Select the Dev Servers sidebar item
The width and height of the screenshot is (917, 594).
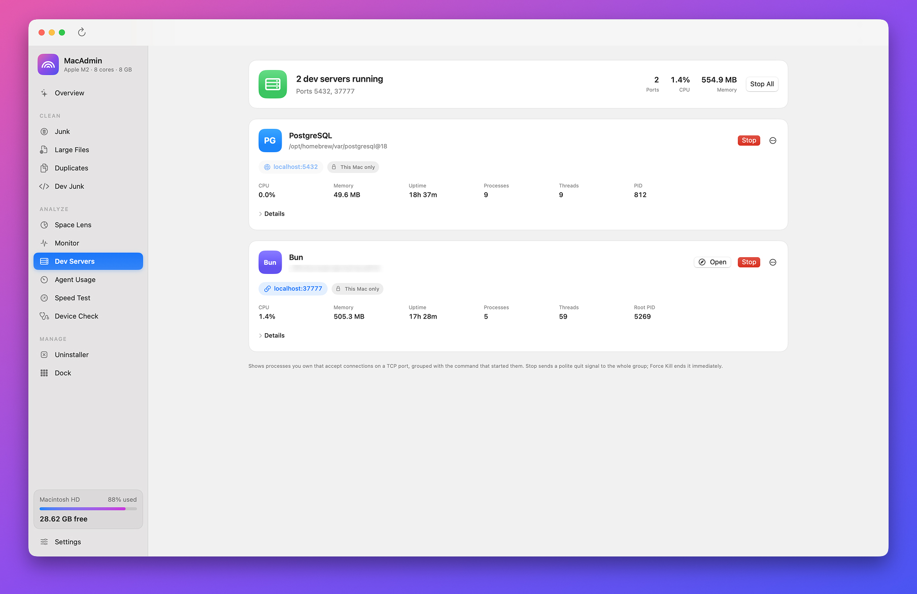88,261
